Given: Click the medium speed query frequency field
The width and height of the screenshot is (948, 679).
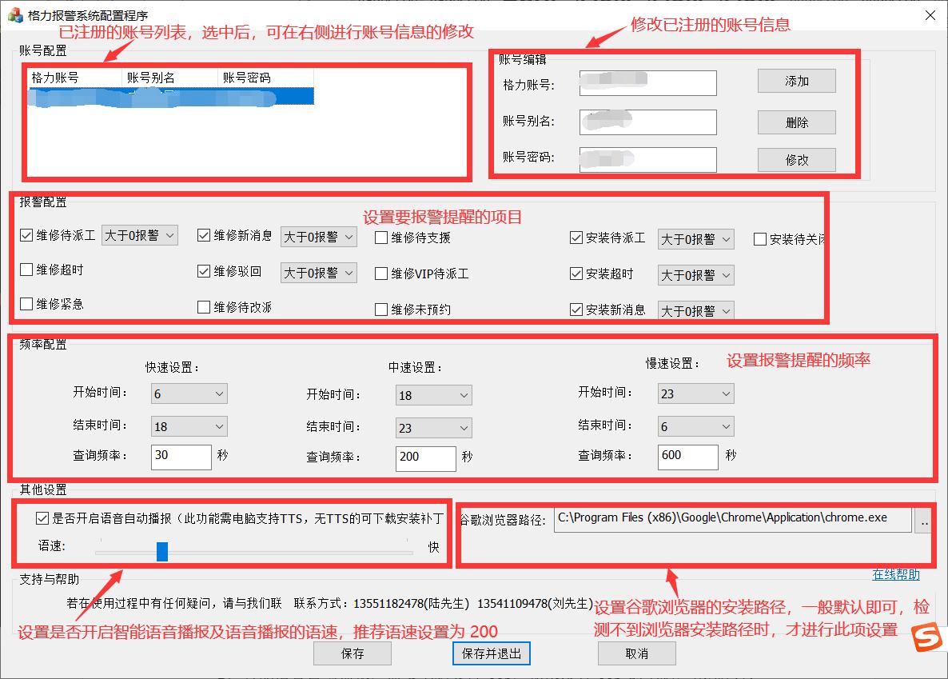Looking at the screenshot, I should [425, 458].
